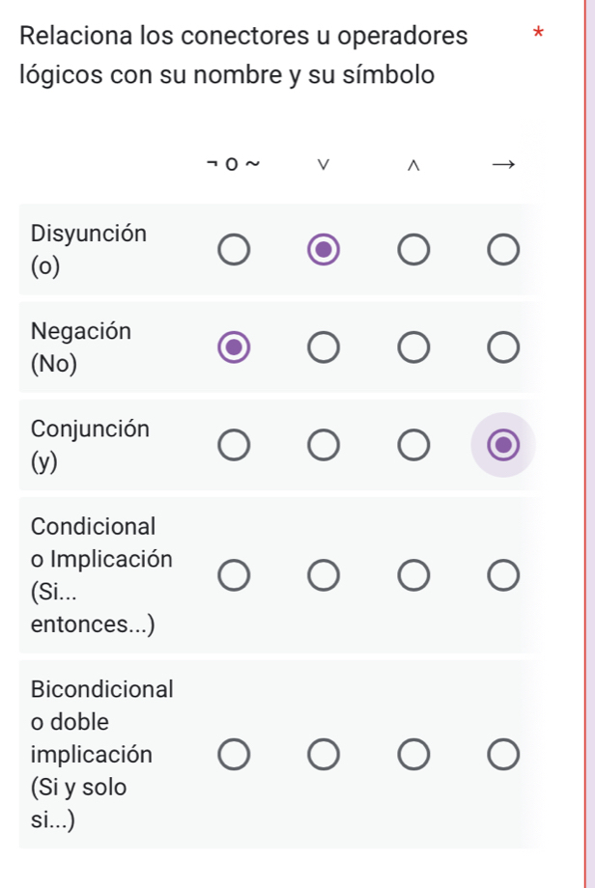This screenshot has height=888, width=595.
Task: Select ∨ symbol for Disyunción row
Action: pyautogui.click(x=324, y=251)
